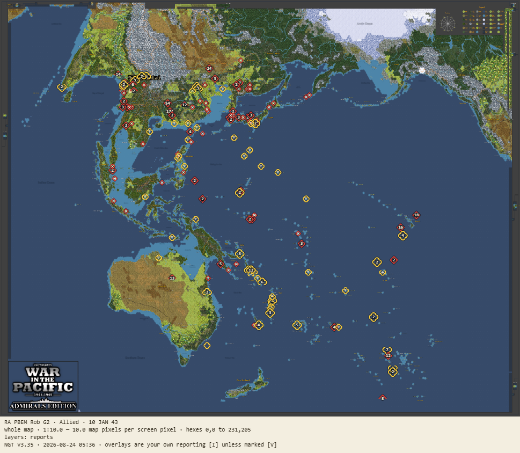520x453 pixels.
Task: Open yellow 12 marker in the Solomons
Action: (251, 270)
